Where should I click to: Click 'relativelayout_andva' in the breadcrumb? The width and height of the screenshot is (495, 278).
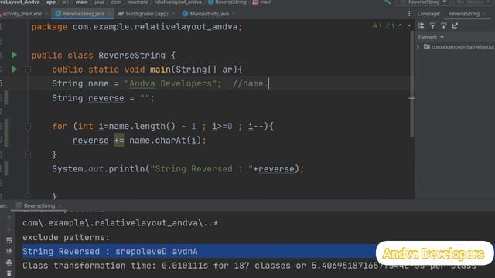pyautogui.click(x=178, y=2)
